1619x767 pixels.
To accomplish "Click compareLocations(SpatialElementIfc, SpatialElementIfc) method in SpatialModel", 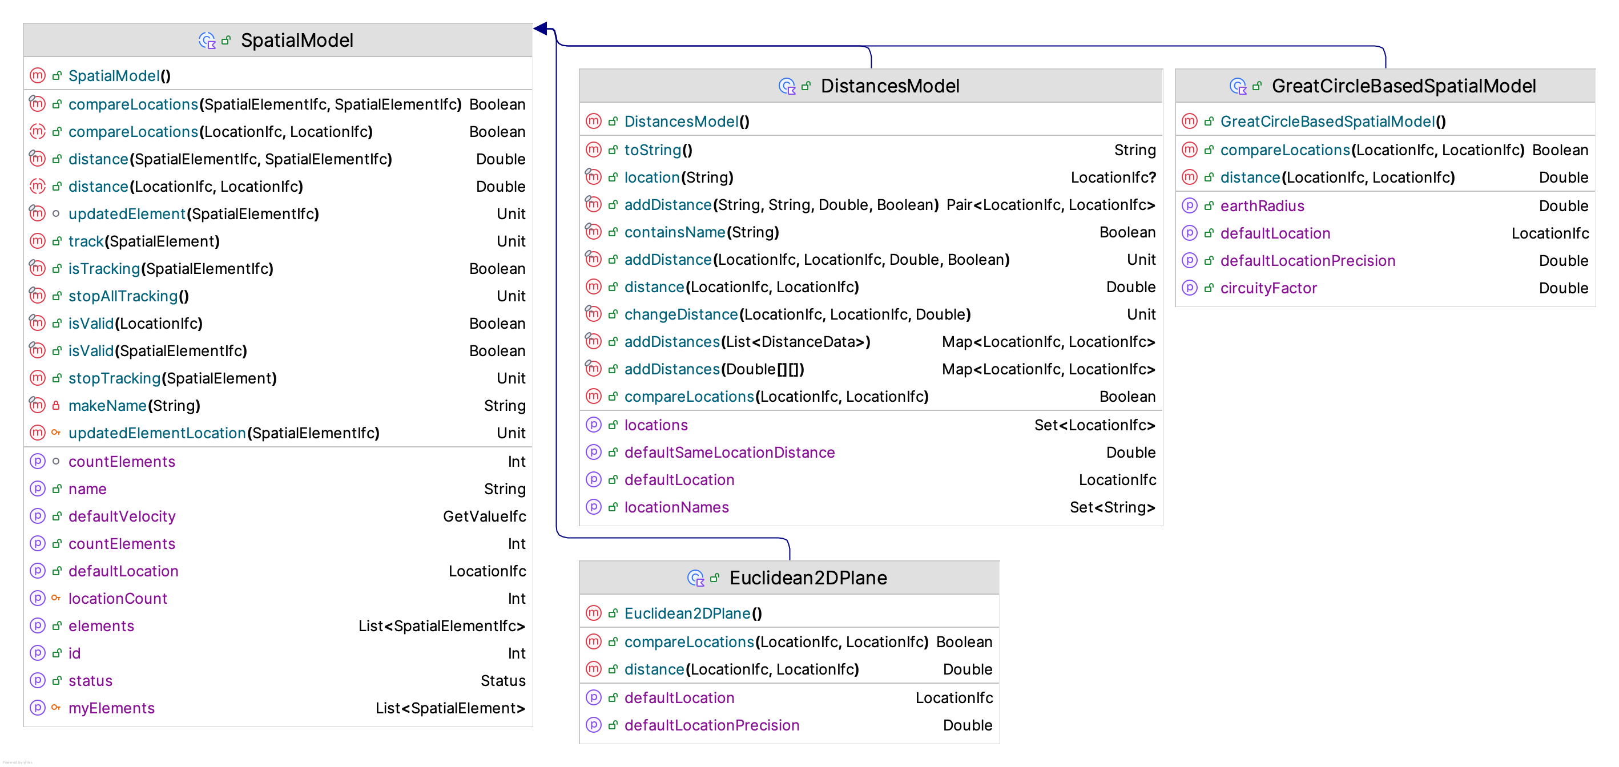I will [x=278, y=104].
